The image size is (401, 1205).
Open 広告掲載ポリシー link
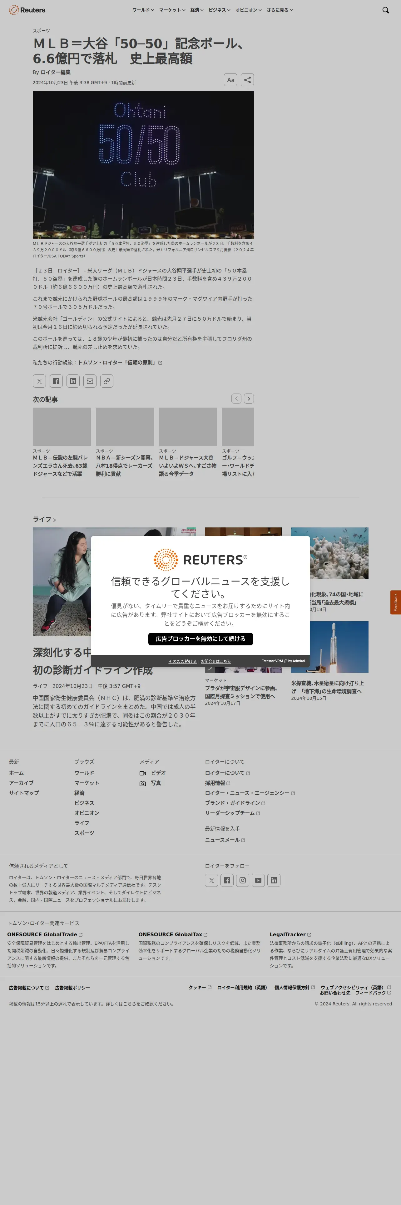click(x=72, y=988)
